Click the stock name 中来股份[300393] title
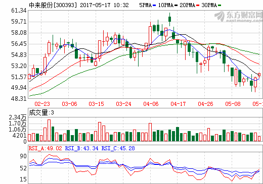Viewport: 263px width, 184px height. click(x=53, y=5)
